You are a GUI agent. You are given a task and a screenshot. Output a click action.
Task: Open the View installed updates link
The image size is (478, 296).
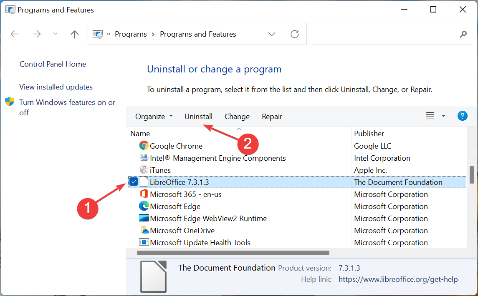pos(56,87)
